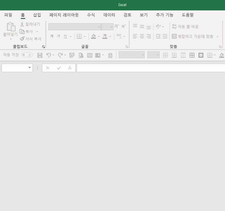Click the formula bar Cancel X icon
Image resolution: width=225 pixels, height=211 pixels.
[48, 68]
